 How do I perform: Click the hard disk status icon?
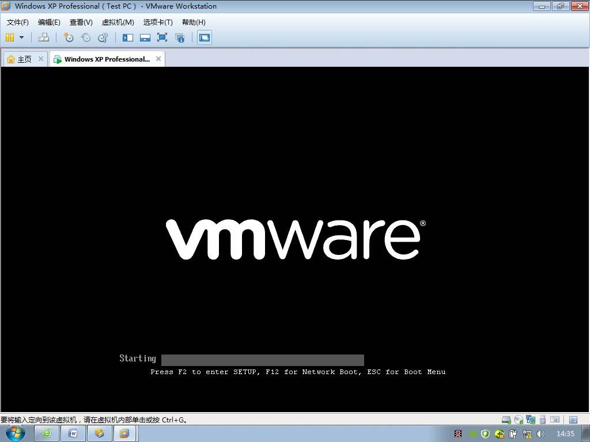(x=506, y=420)
